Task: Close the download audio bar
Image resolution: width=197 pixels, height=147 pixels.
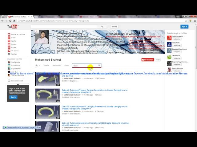Action: 40,127
